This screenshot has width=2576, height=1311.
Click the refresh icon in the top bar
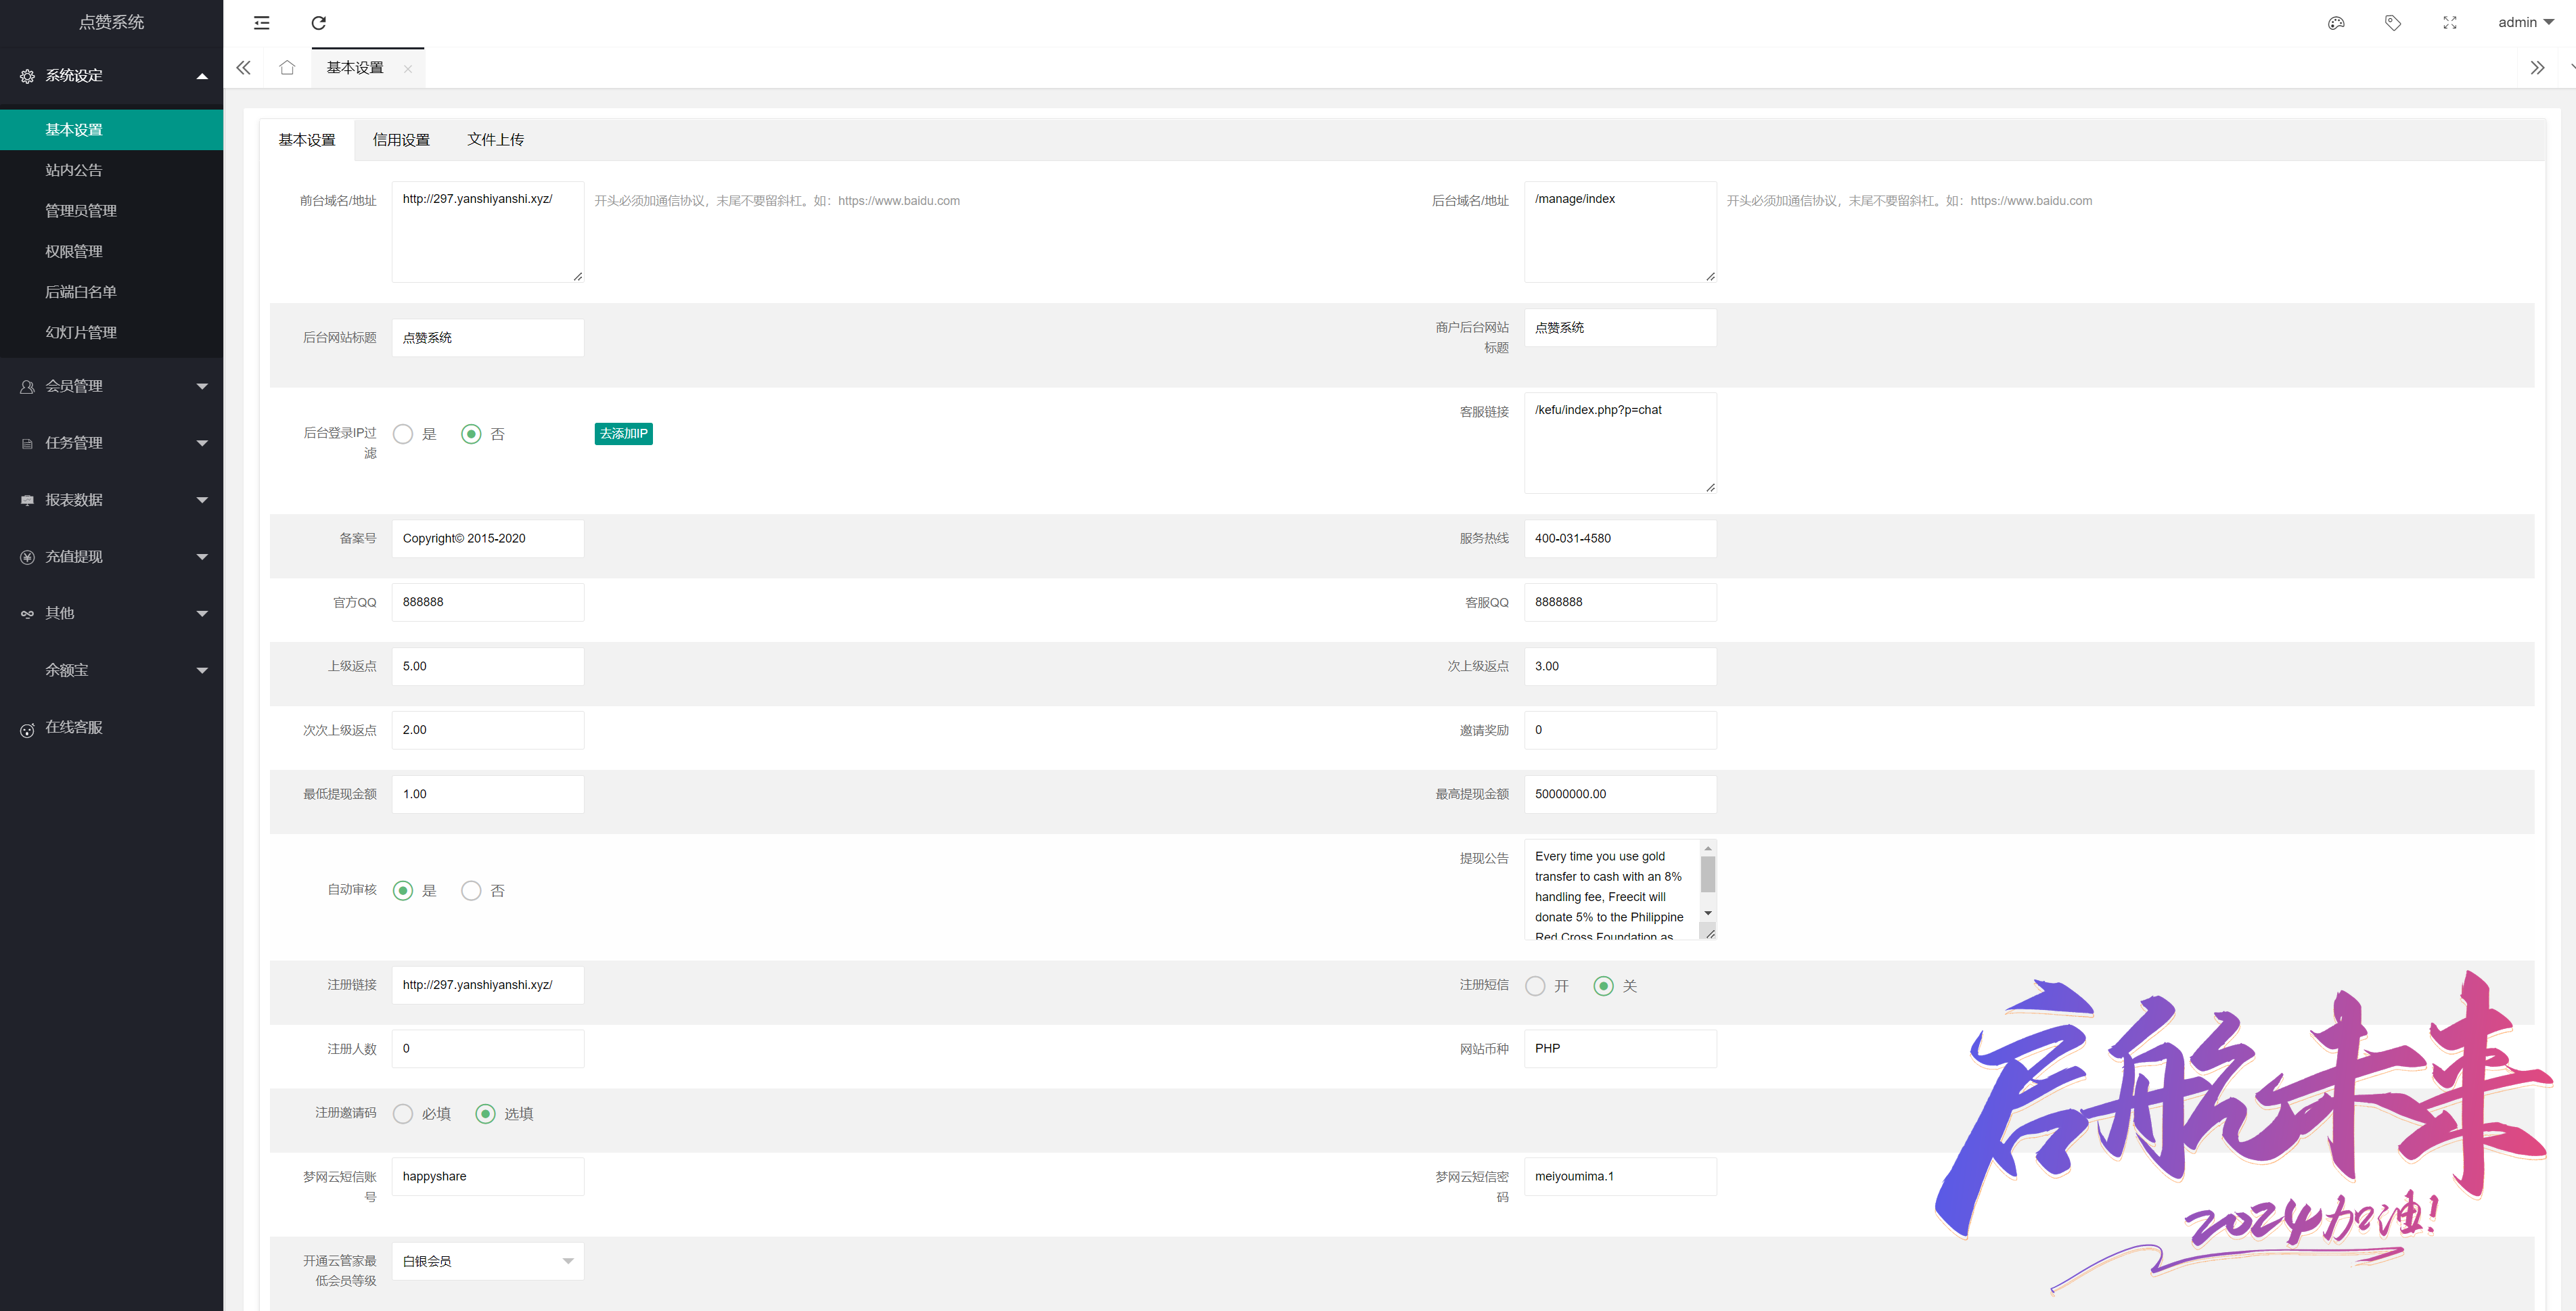click(319, 23)
